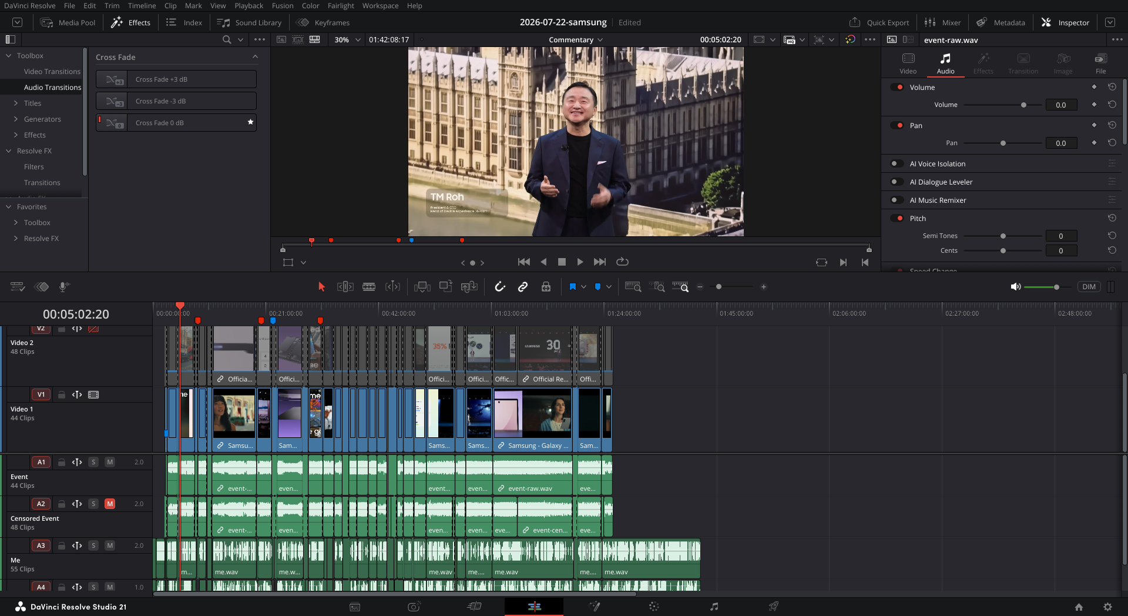This screenshot has width=1128, height=616.
Task: Adjust the Semi Tones pitch slider
Action: pyautogui.click(x=1002, y=236)
